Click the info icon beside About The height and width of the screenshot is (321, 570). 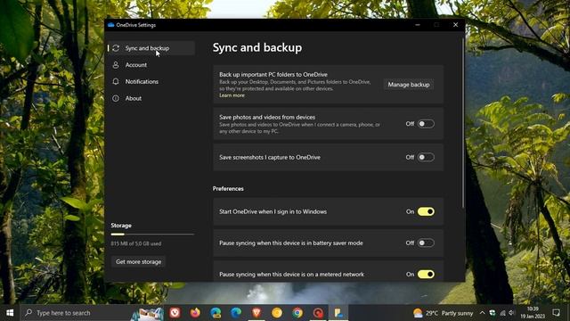pyautogui.click(x=116, y=98)
